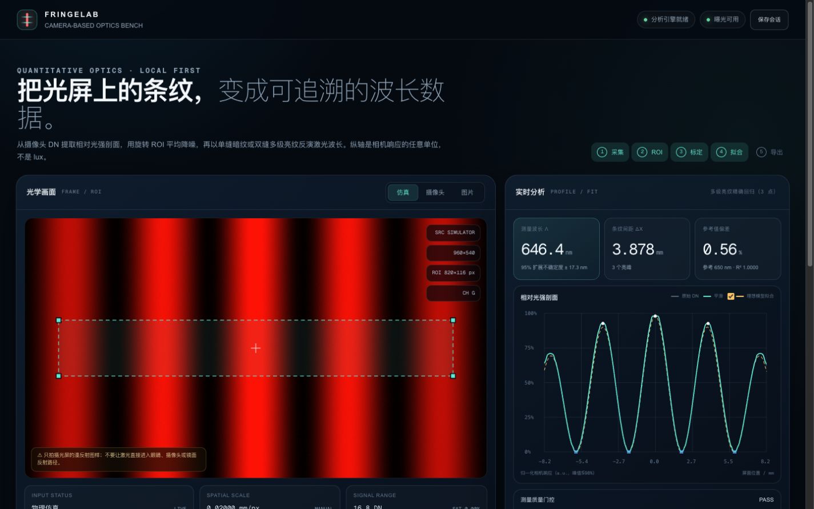Click the INPUT STATUS card
Screen dimensions: 814x509
[x=109, y=498]
